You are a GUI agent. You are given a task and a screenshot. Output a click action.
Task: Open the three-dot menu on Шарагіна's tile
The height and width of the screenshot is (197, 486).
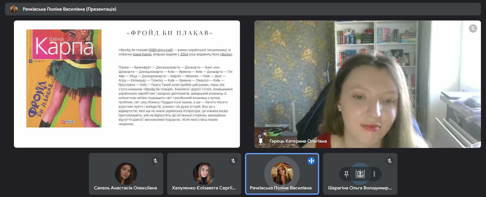pyautogui.click(x=374, y=174)
